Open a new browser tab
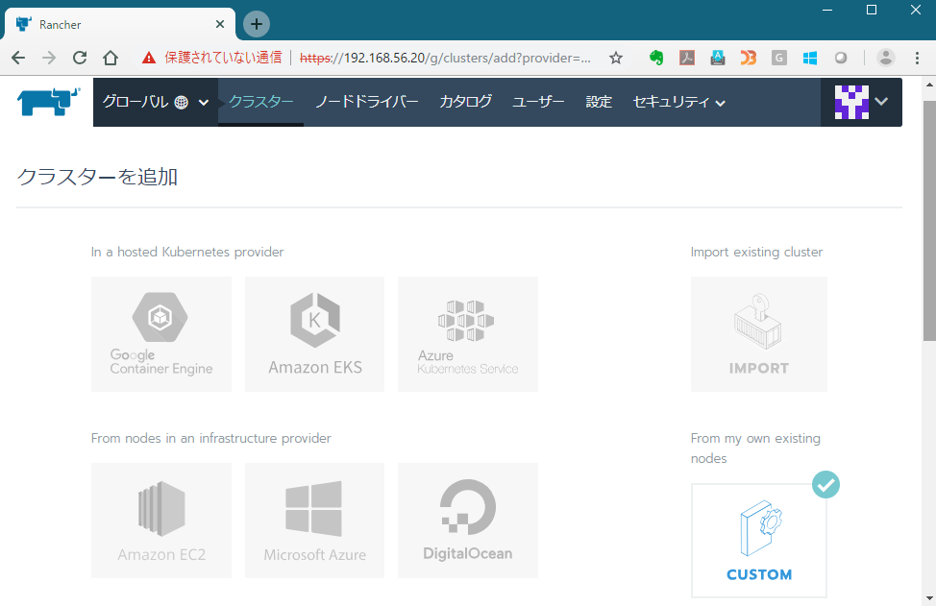Screen dimensions: 936x606 coord(257,24)
